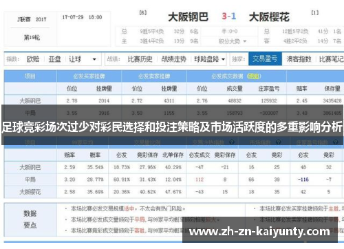Click match time 17-07-29 18:00
This screenshot has width=344, height=249.
[82, 17]
